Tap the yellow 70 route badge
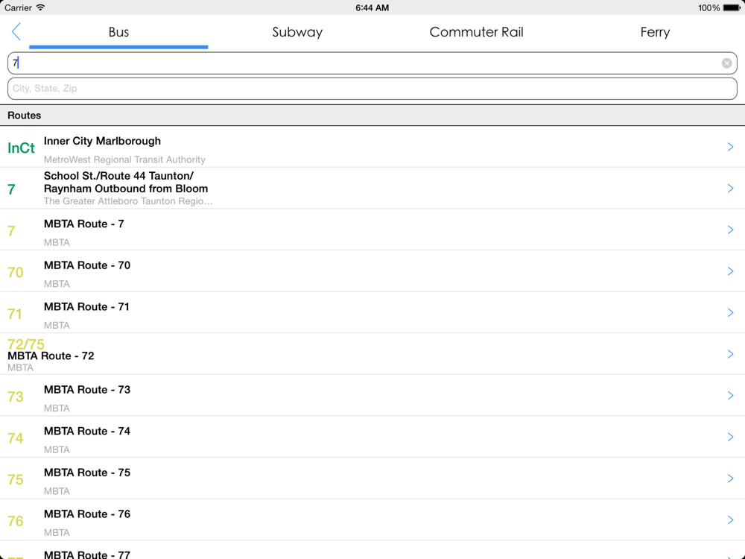Image resolution: width=745 pixels, height=559 pixels. pyautogui.click(x=15, y=272)
